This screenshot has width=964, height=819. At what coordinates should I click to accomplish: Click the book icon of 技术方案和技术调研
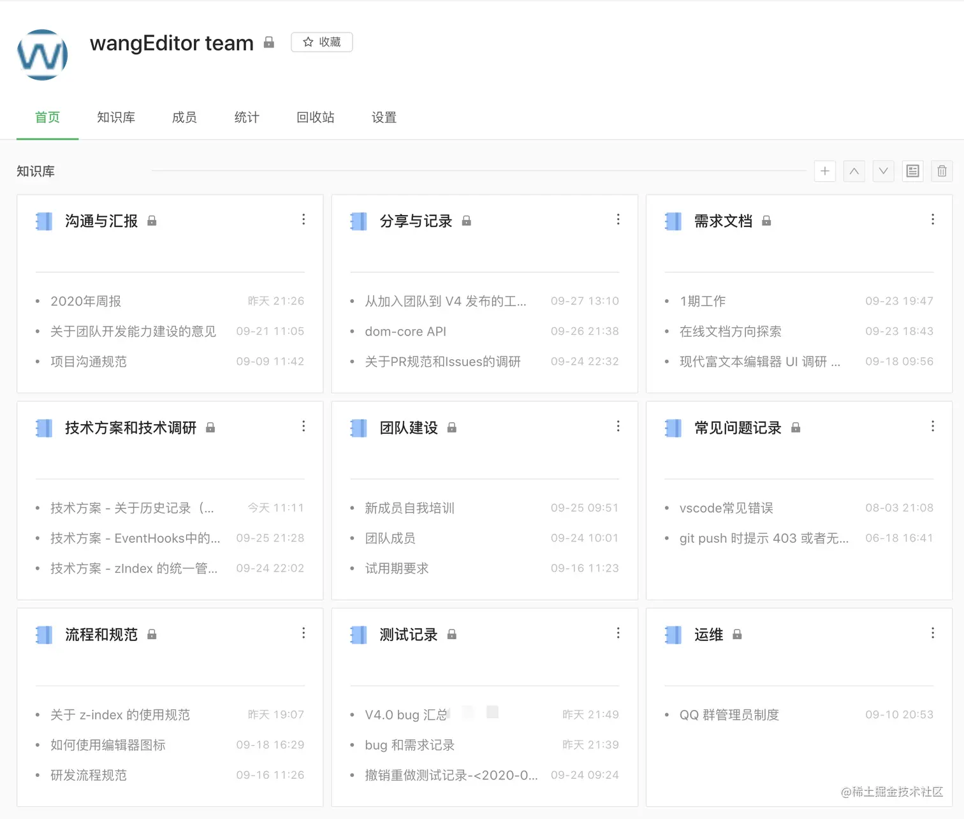click(x=44, y=428)
